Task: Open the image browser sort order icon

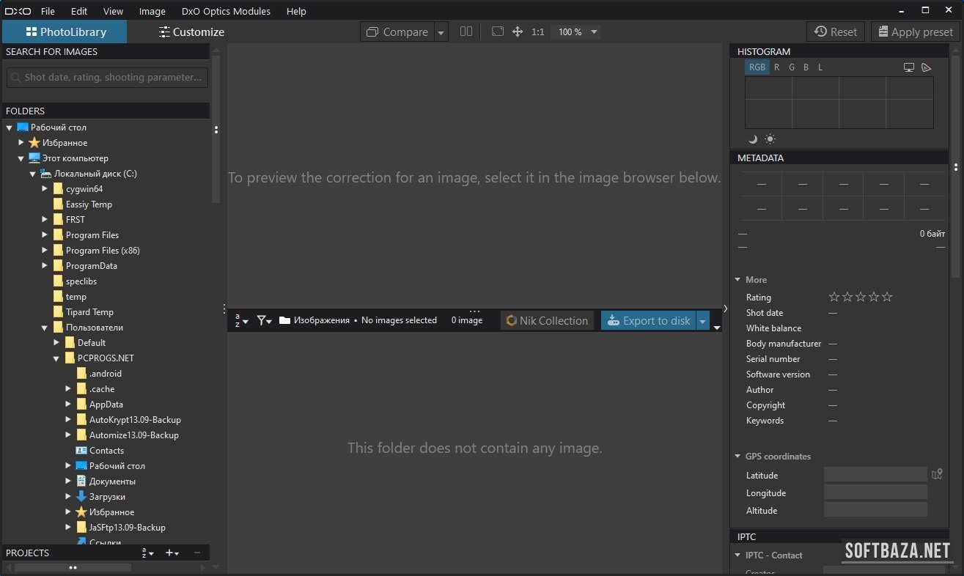Action: click(x=241, y=320)
